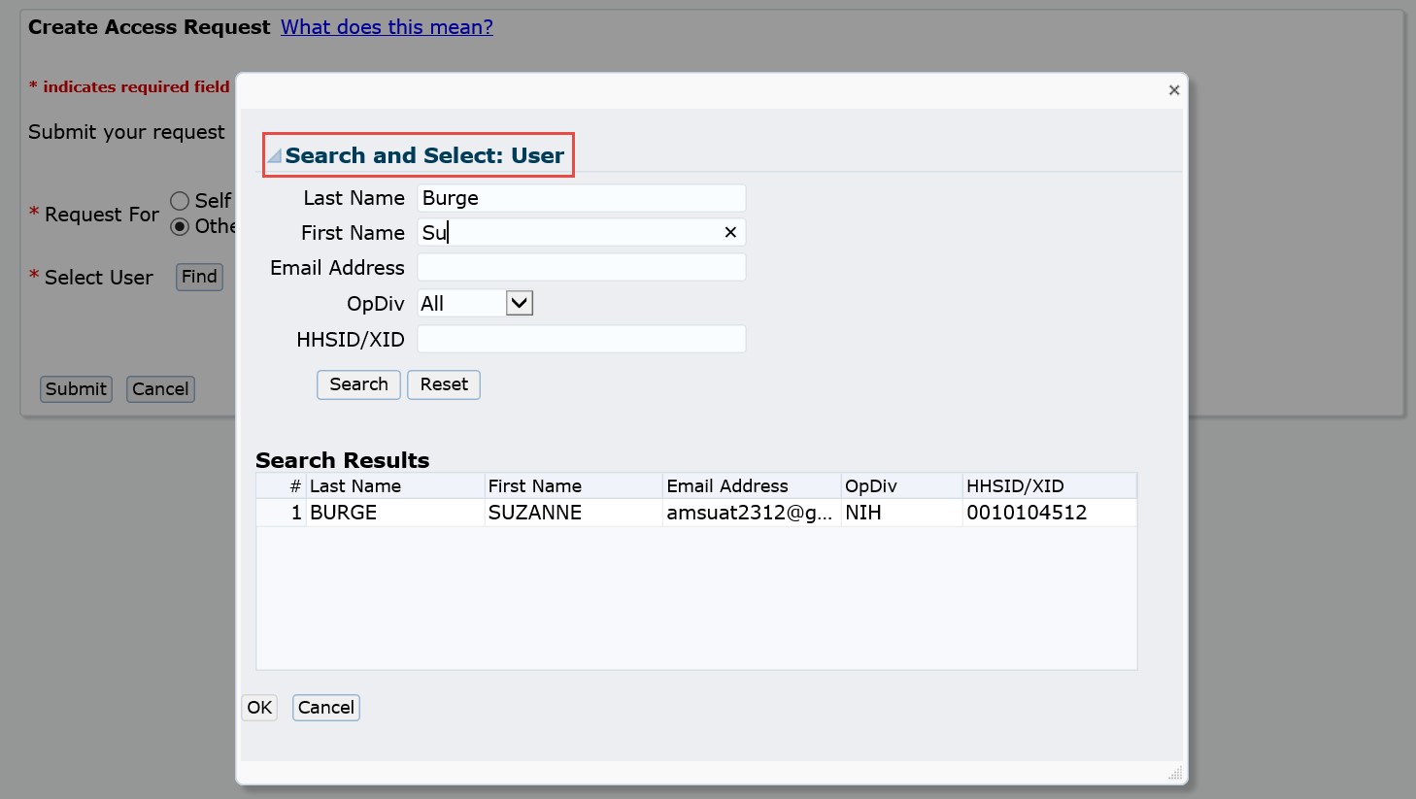Open the OpDiv dropdown list

click(x=519, y=303)
